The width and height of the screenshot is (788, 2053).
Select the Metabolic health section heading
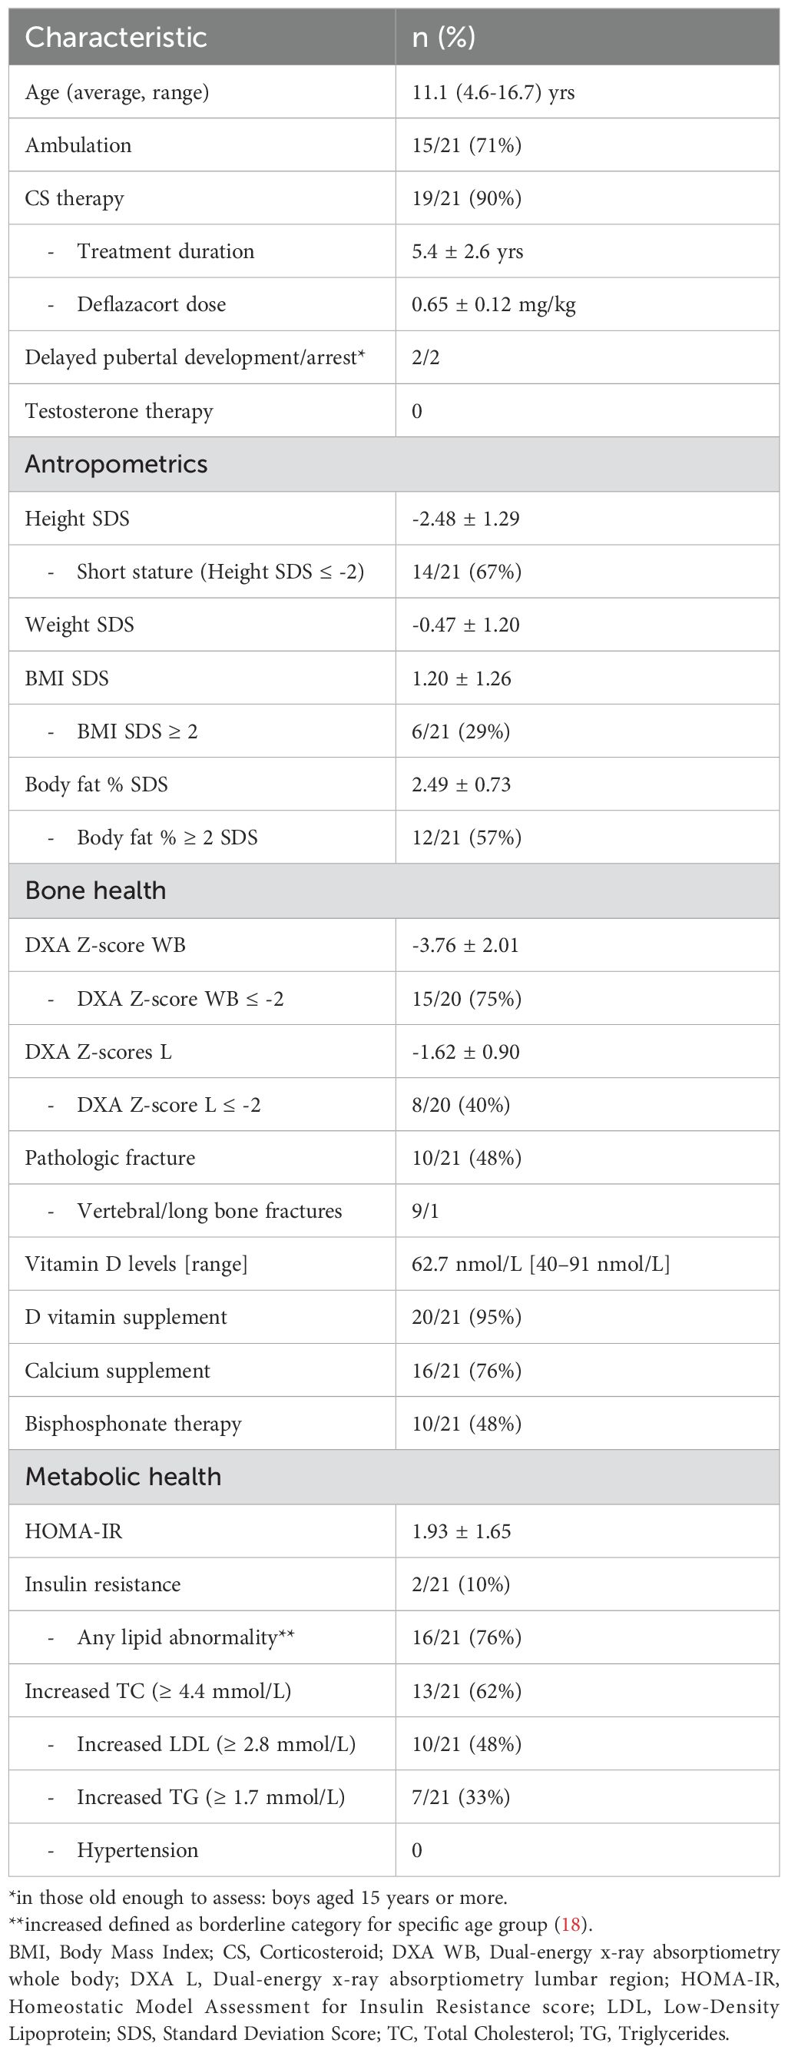pyautogui.click(x=124, y=1476)
